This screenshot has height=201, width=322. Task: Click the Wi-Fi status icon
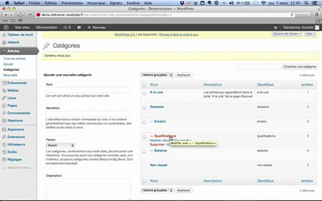[263, 3]
